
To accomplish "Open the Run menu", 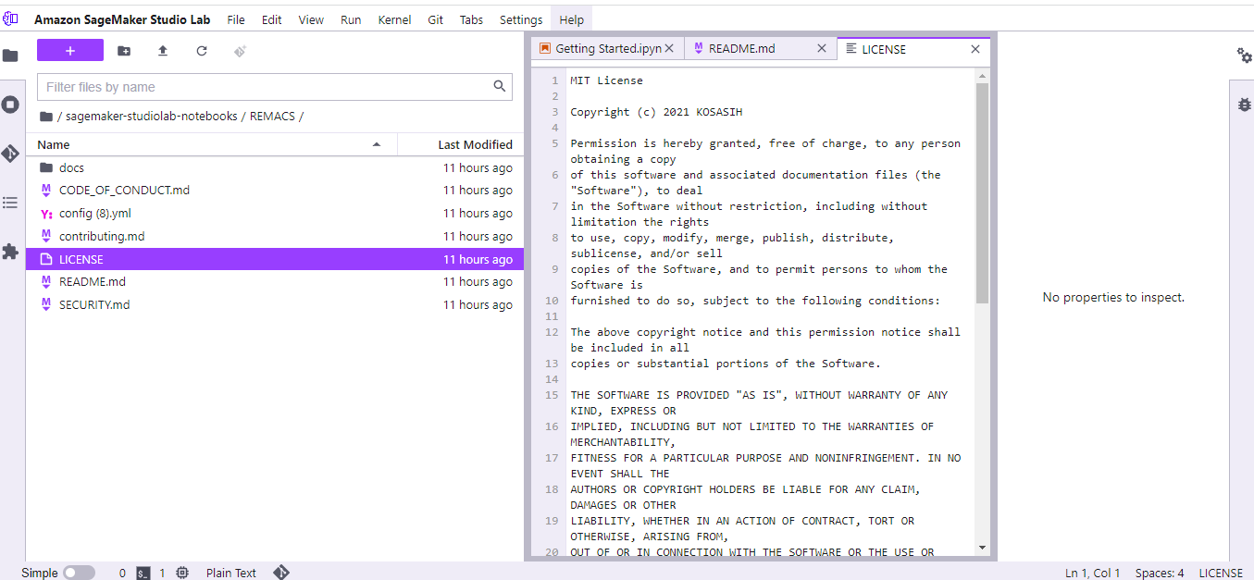I will pos(351,19).
